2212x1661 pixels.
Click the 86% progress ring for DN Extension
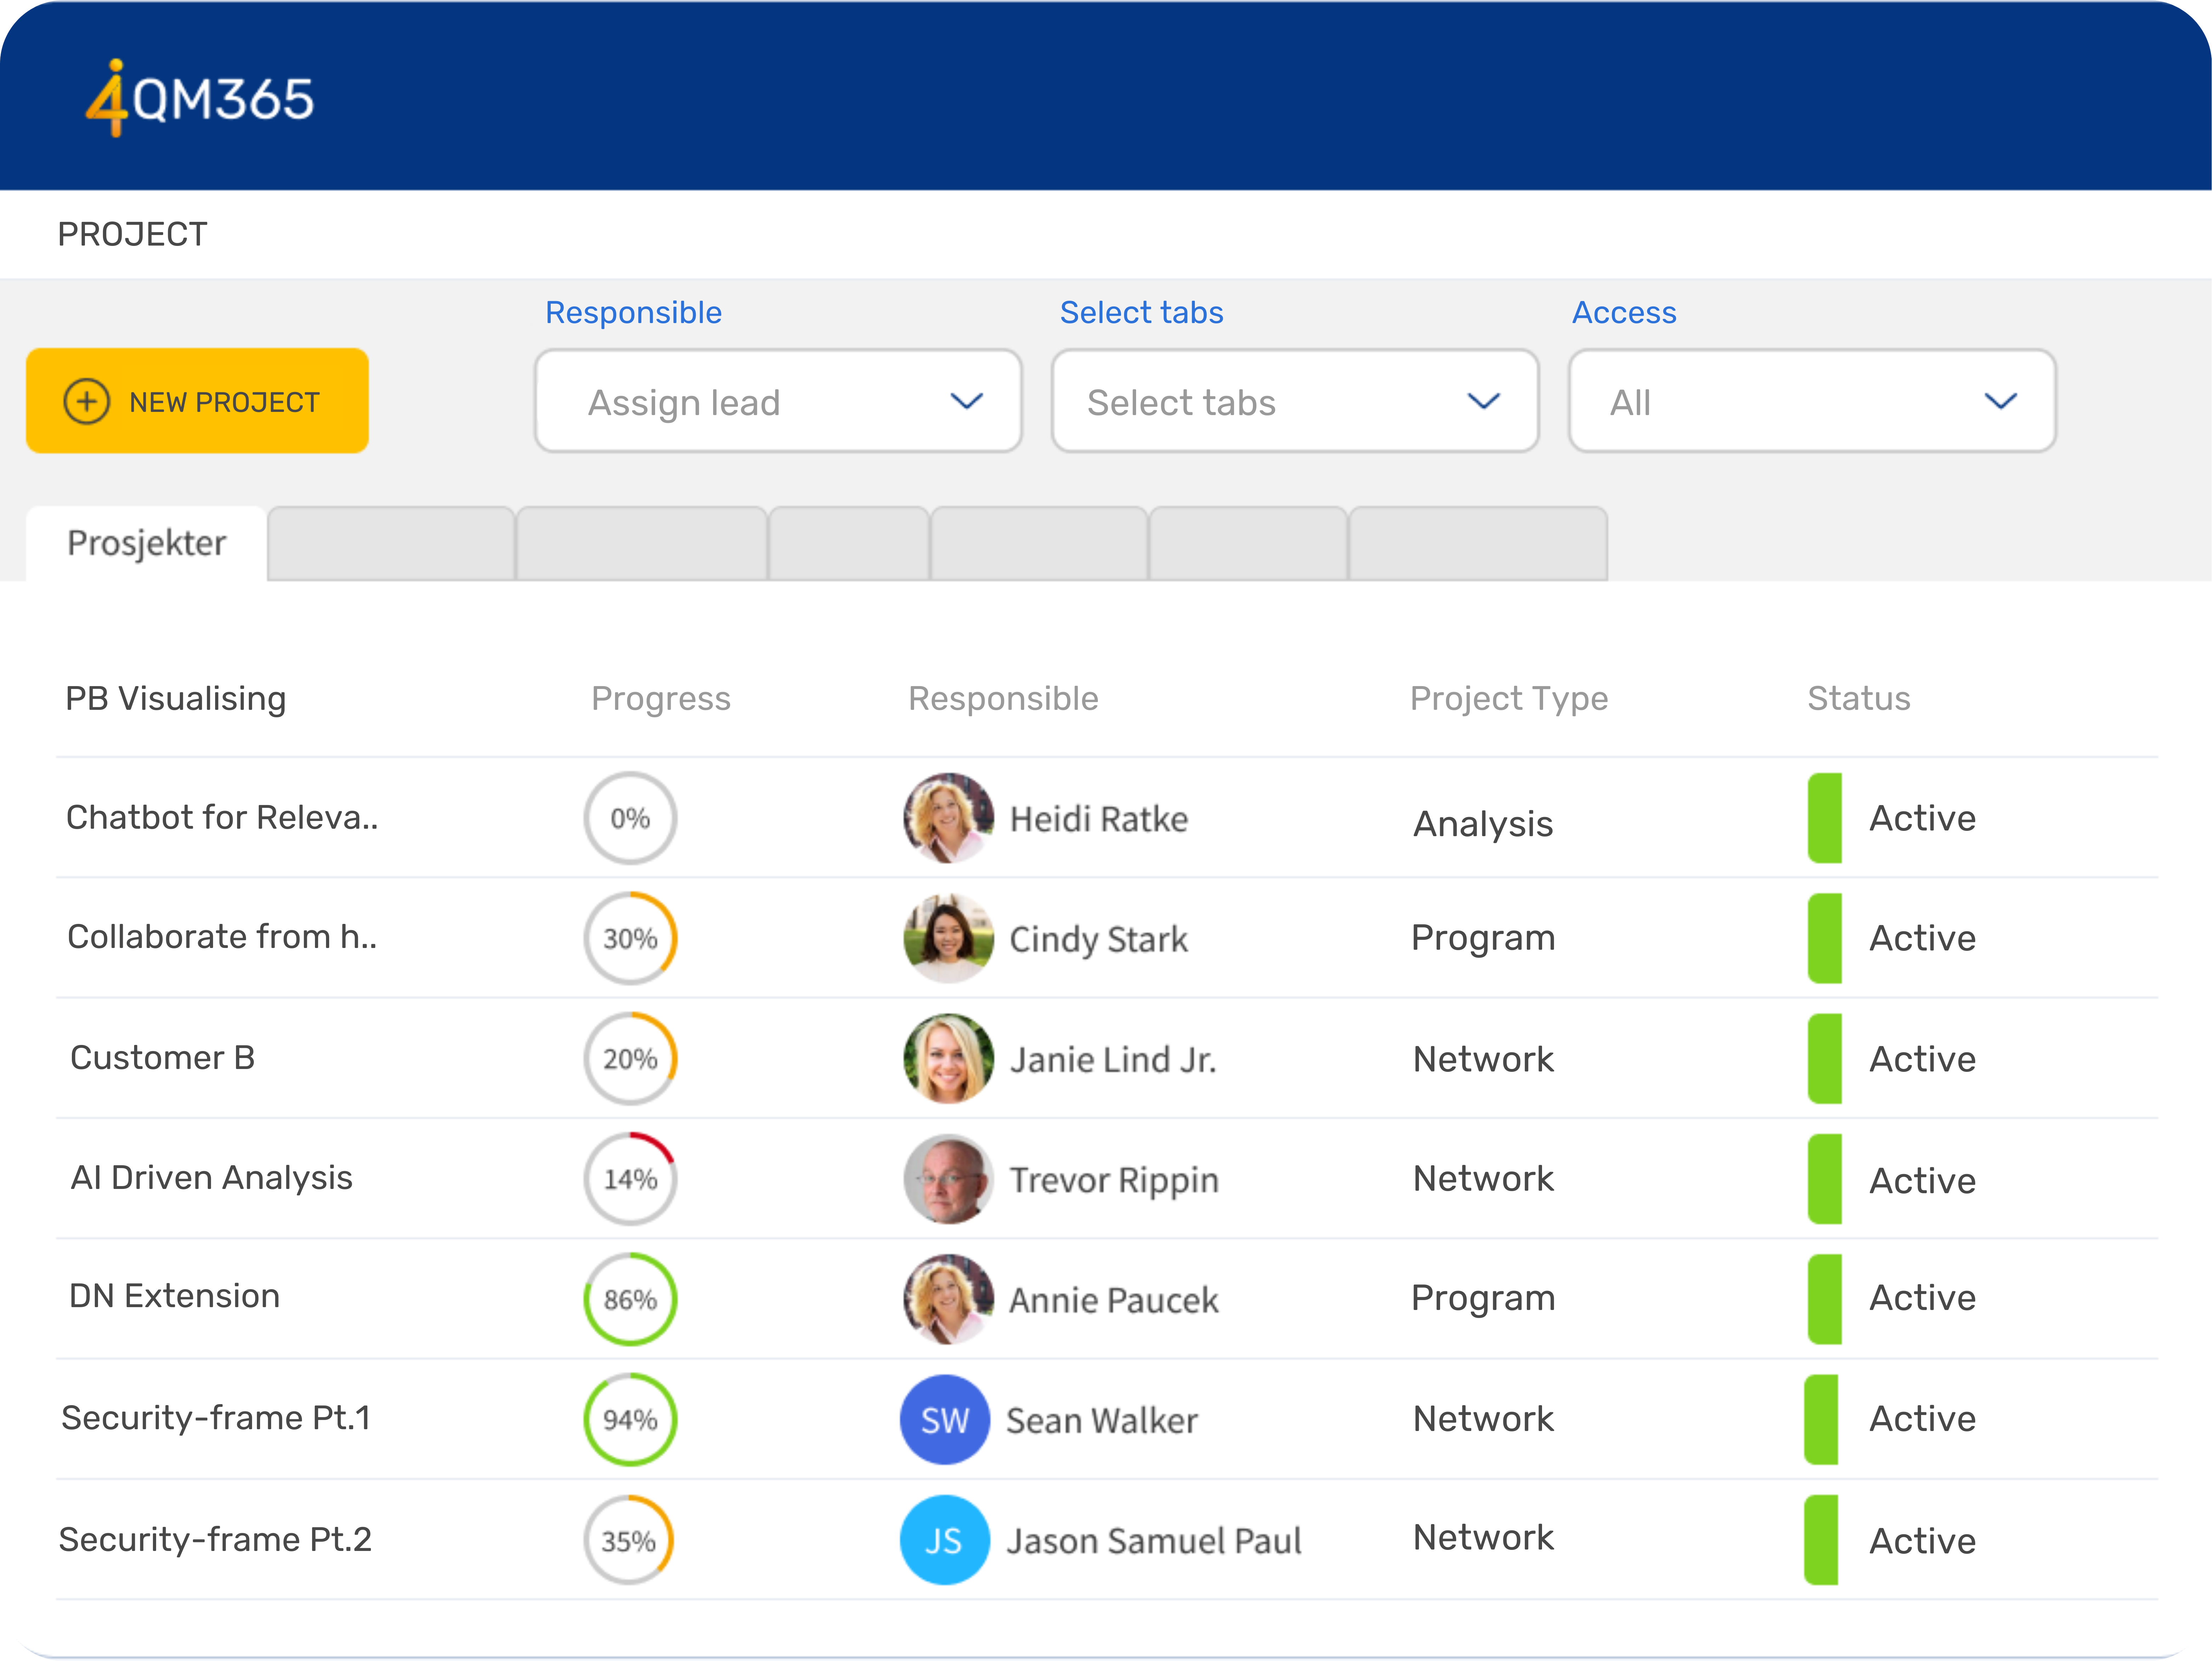[x=630, y=1299]
